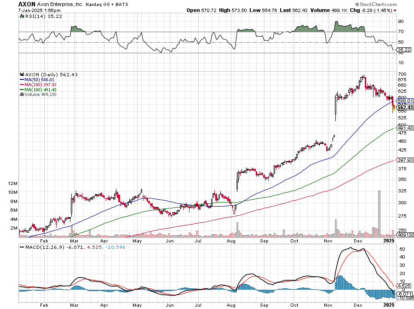Click the 2025 label on MACD time axis
The width and height of the screenshot is (414, 309).
click(x=389, y=305)
